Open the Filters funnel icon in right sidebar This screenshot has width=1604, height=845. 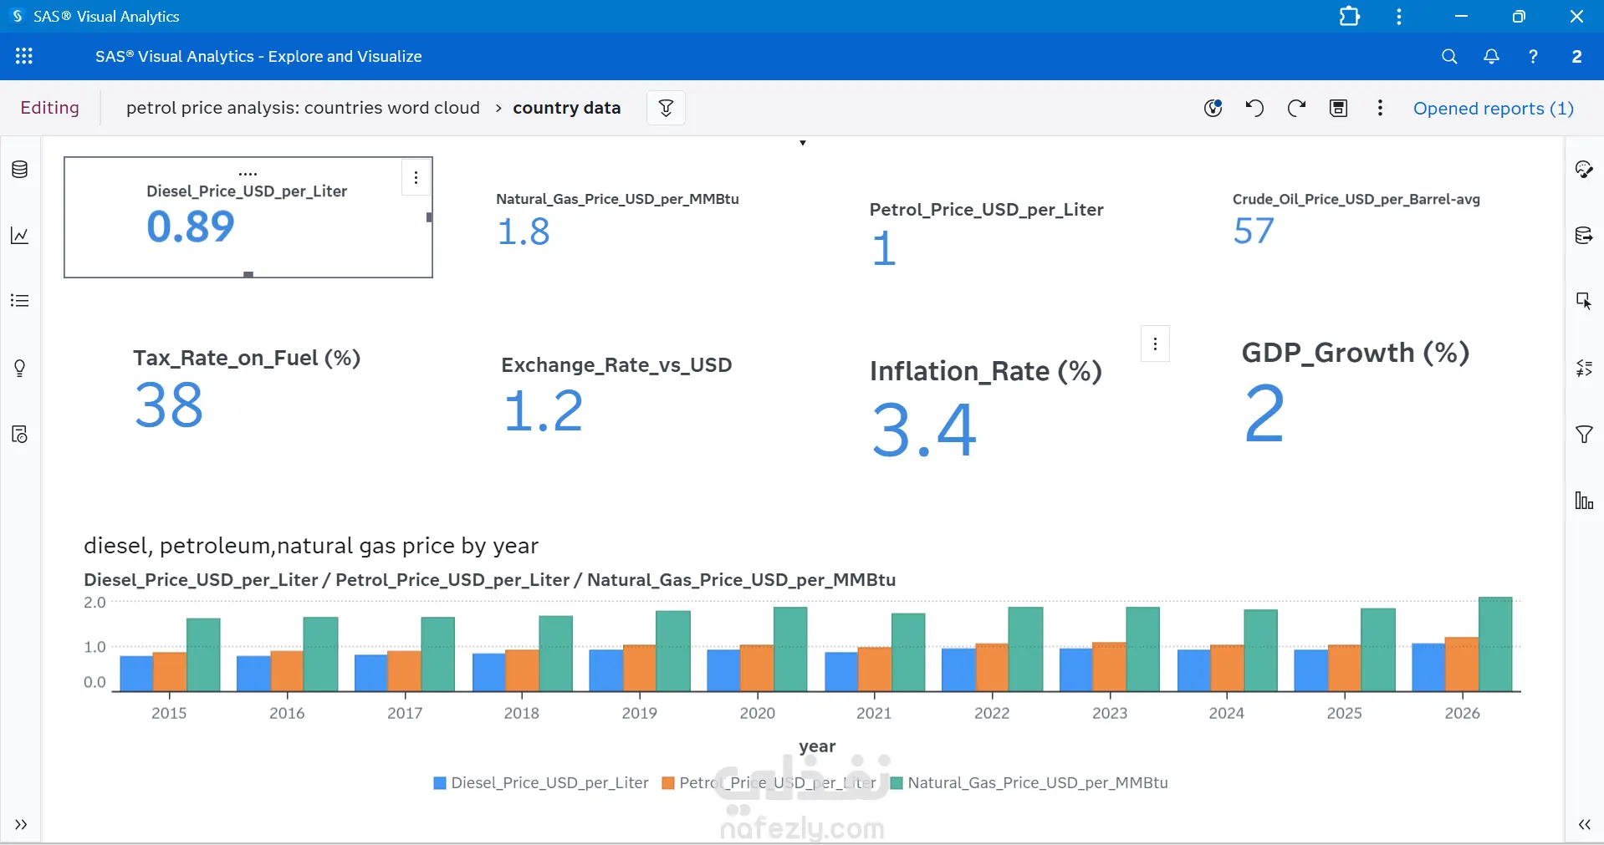1584,434
